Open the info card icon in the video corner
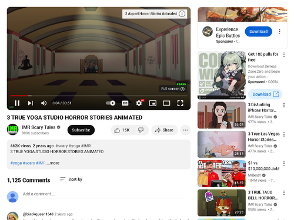The image size is (294, 220). click(x=182, y=13)
